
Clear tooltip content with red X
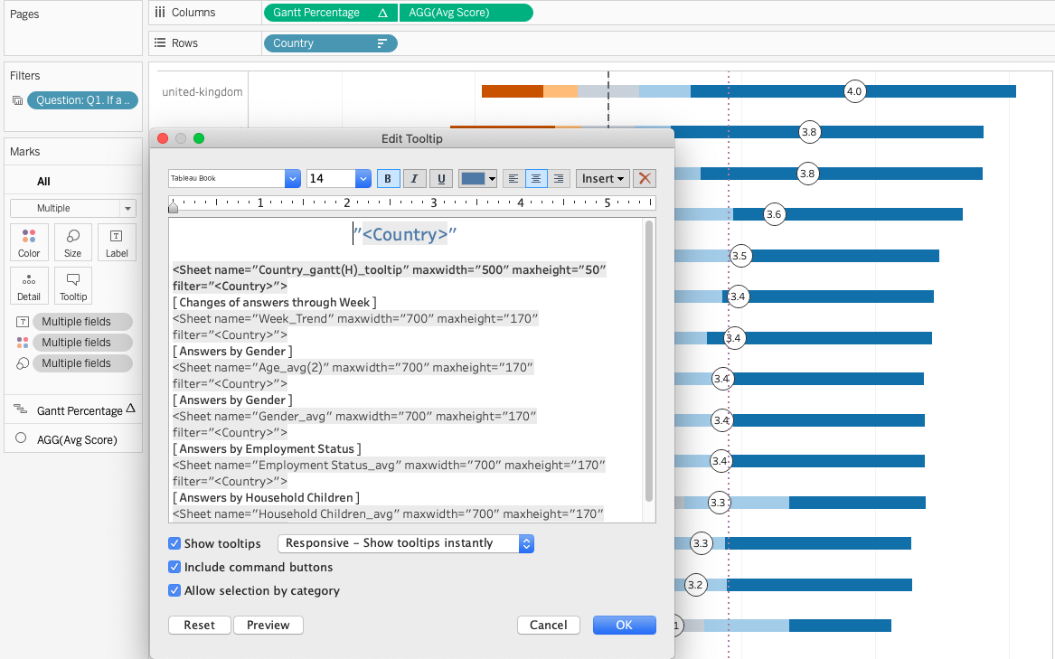[645, 179]
